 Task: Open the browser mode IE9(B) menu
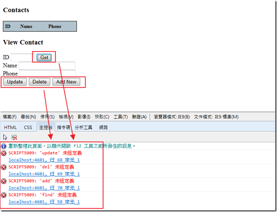click(x=172, y=117)
